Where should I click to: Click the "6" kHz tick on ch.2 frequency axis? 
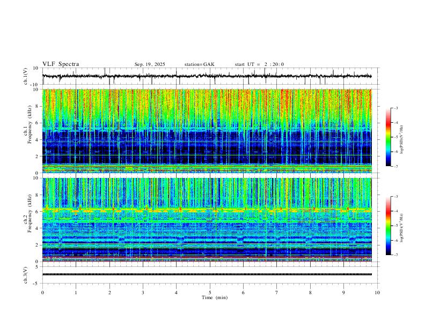point(37,212)
